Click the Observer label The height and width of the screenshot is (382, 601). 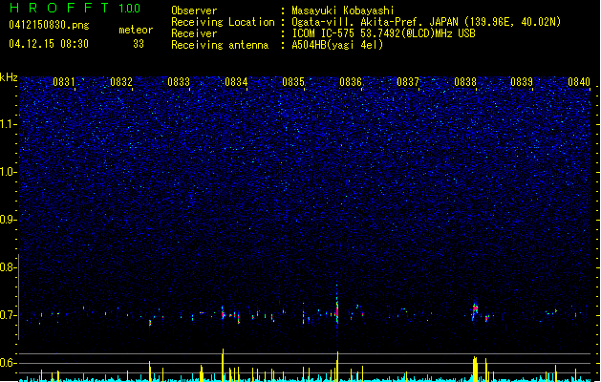click(194, 11)
